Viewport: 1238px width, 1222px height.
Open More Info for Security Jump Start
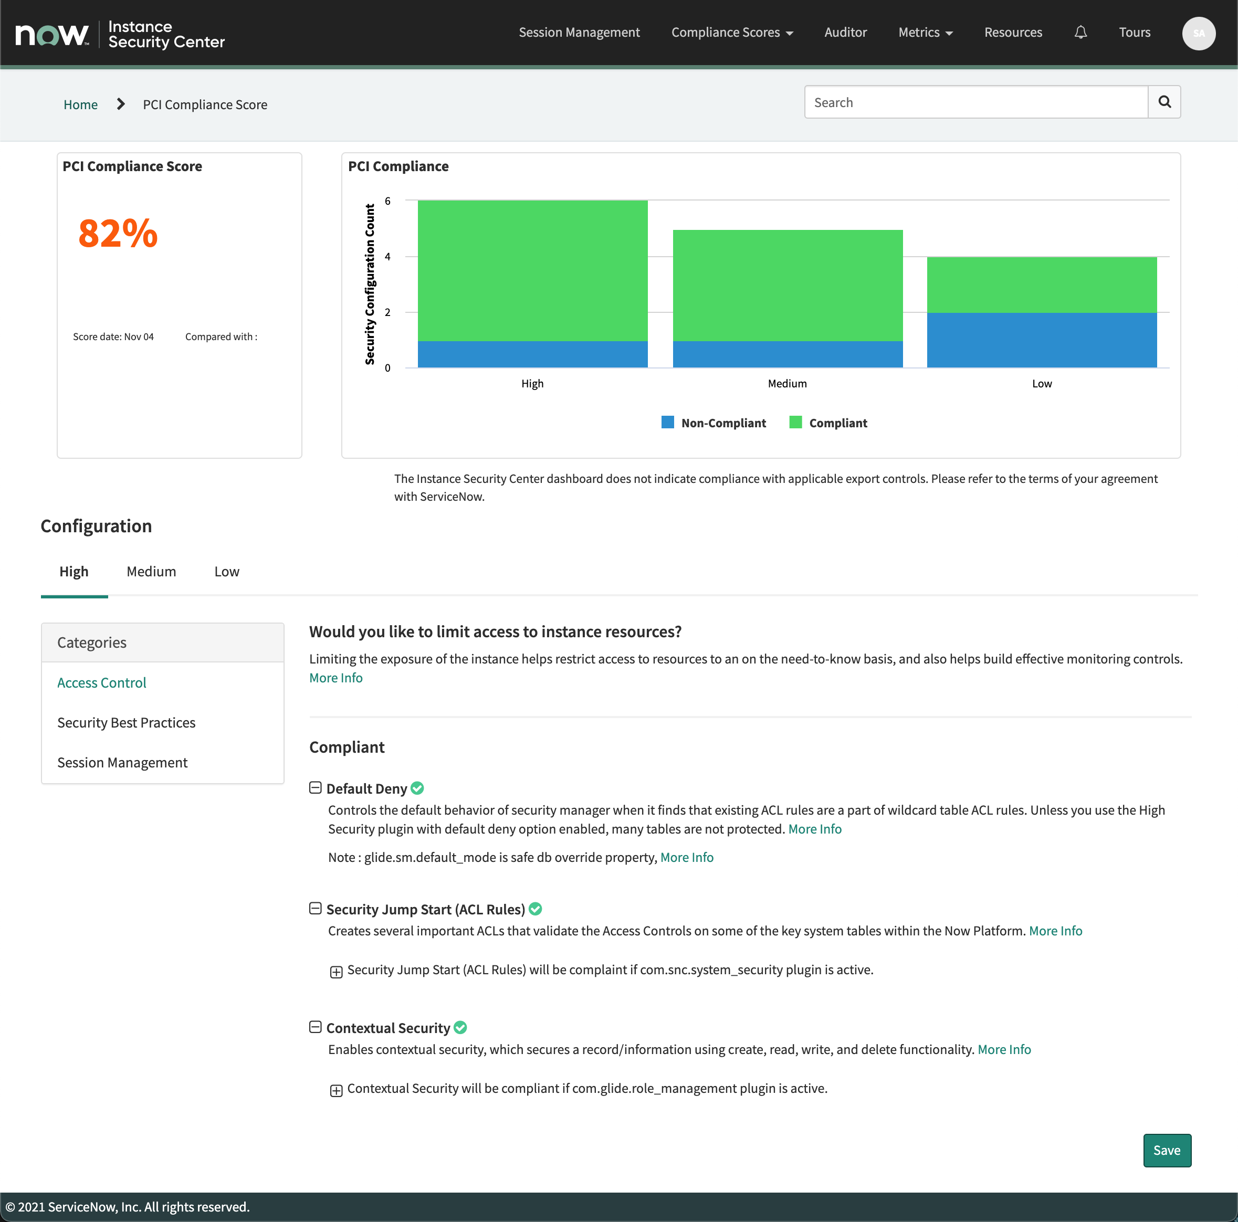pos(1055,931)
